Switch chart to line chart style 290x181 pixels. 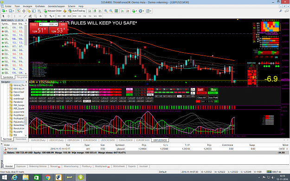click(100, 11)
